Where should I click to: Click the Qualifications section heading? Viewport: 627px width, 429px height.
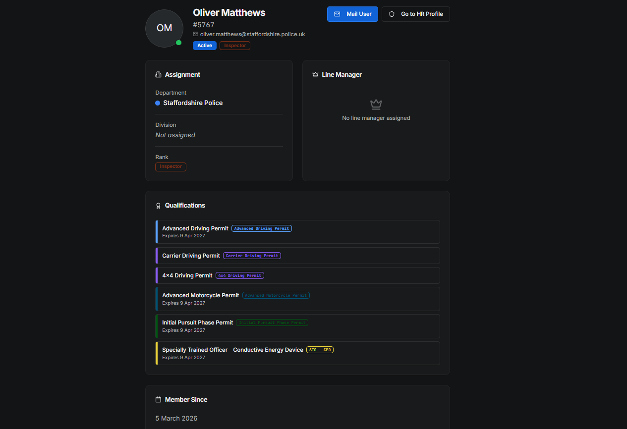coord(185,206)
